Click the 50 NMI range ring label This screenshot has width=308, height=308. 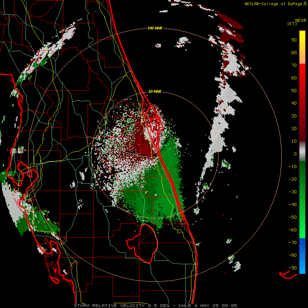click(x=155, y=91)
